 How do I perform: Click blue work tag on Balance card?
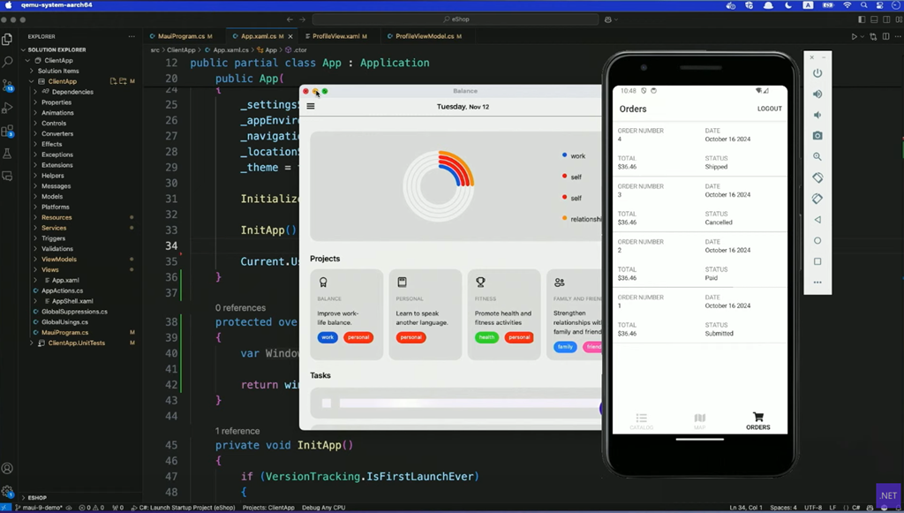[x=328, y=337]
